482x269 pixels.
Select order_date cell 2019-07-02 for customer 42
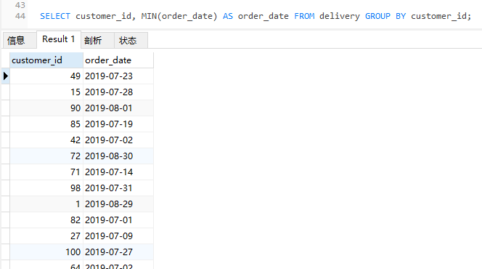tap(118, 140)
